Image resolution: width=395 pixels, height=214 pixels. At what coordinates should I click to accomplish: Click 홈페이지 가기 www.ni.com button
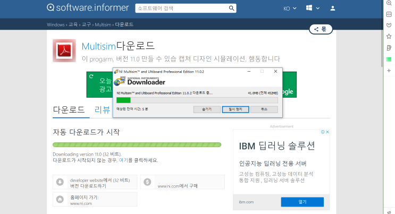pyautogui.click(x=95, y=200)
